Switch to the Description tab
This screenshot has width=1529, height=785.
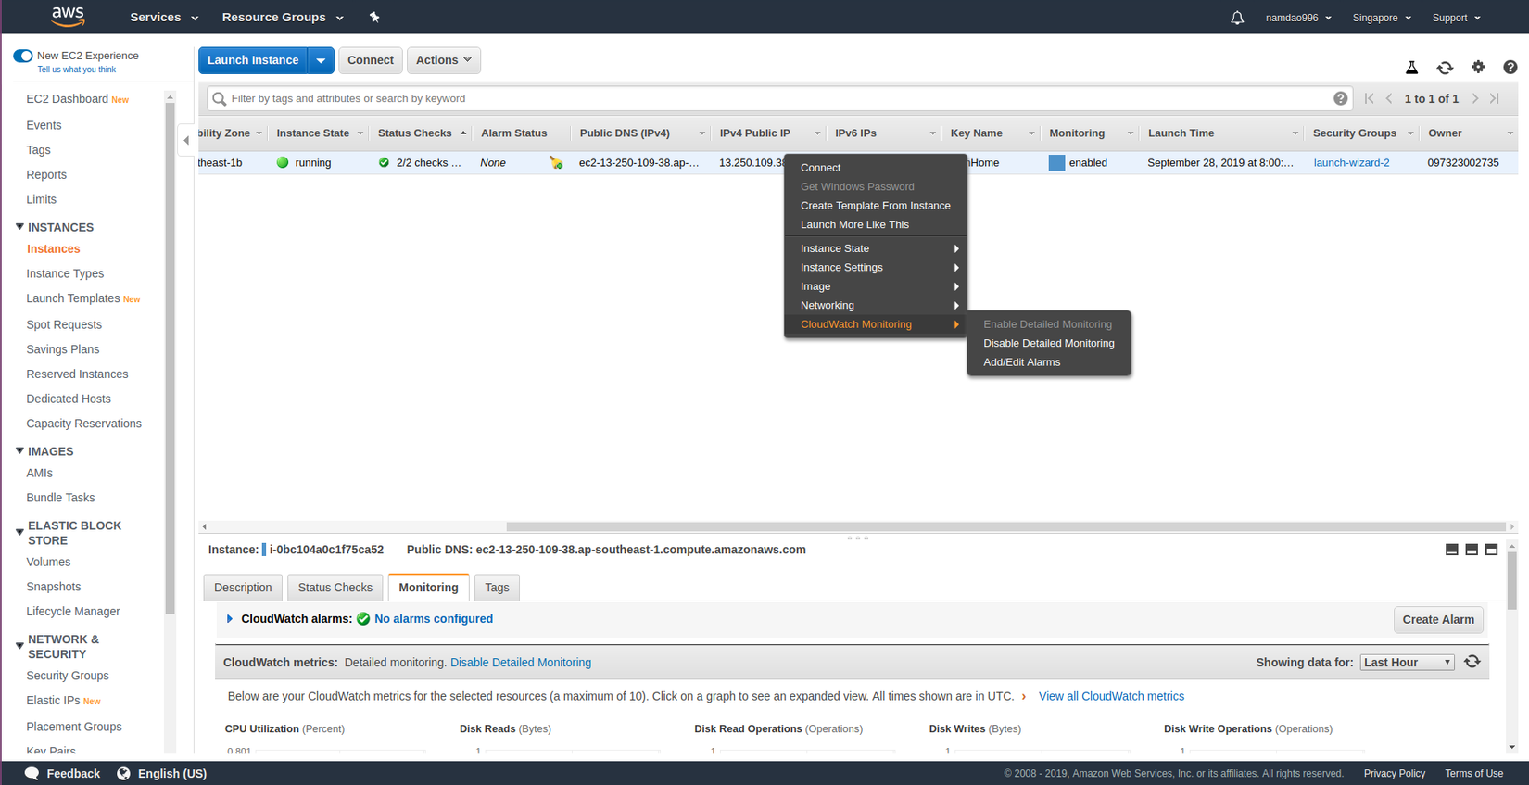tap(243, 588)
